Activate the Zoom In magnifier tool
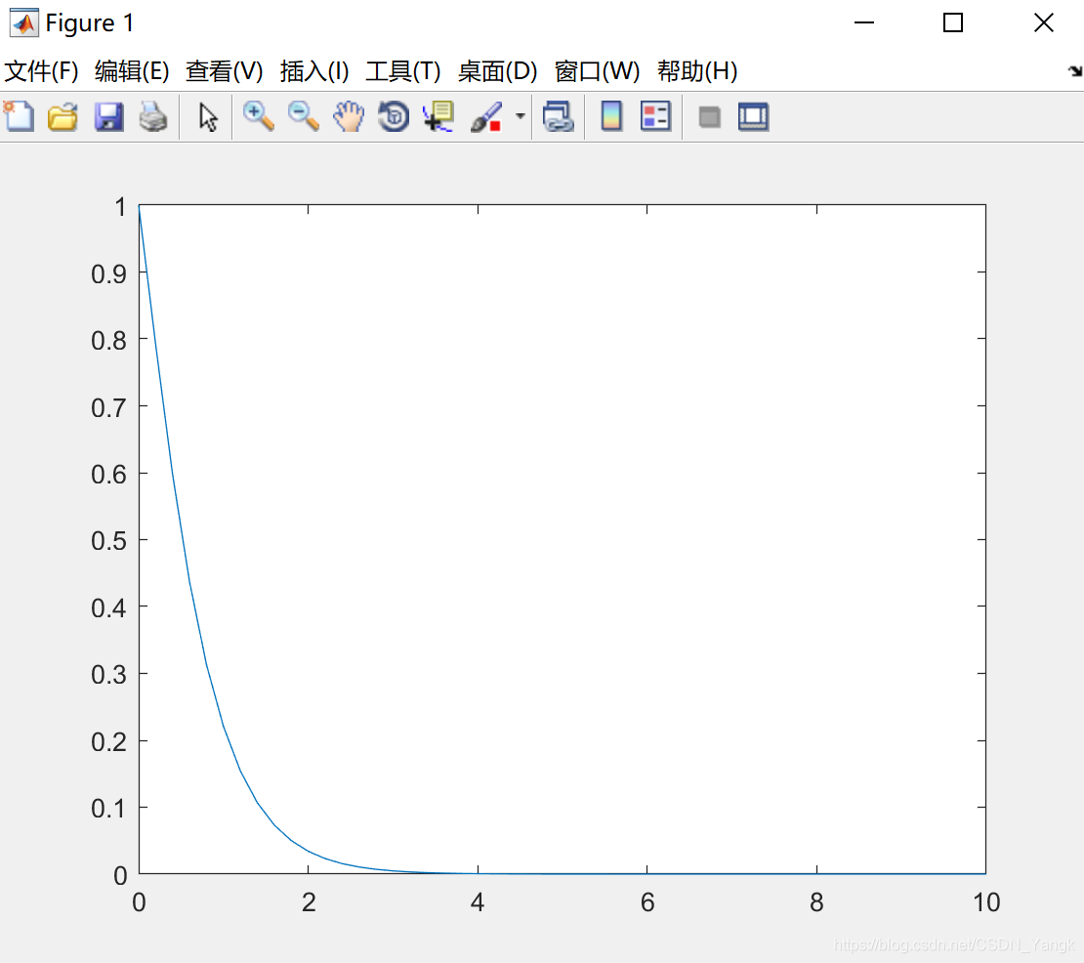Viewport: 1084px width, 963px height. [259, 117]
